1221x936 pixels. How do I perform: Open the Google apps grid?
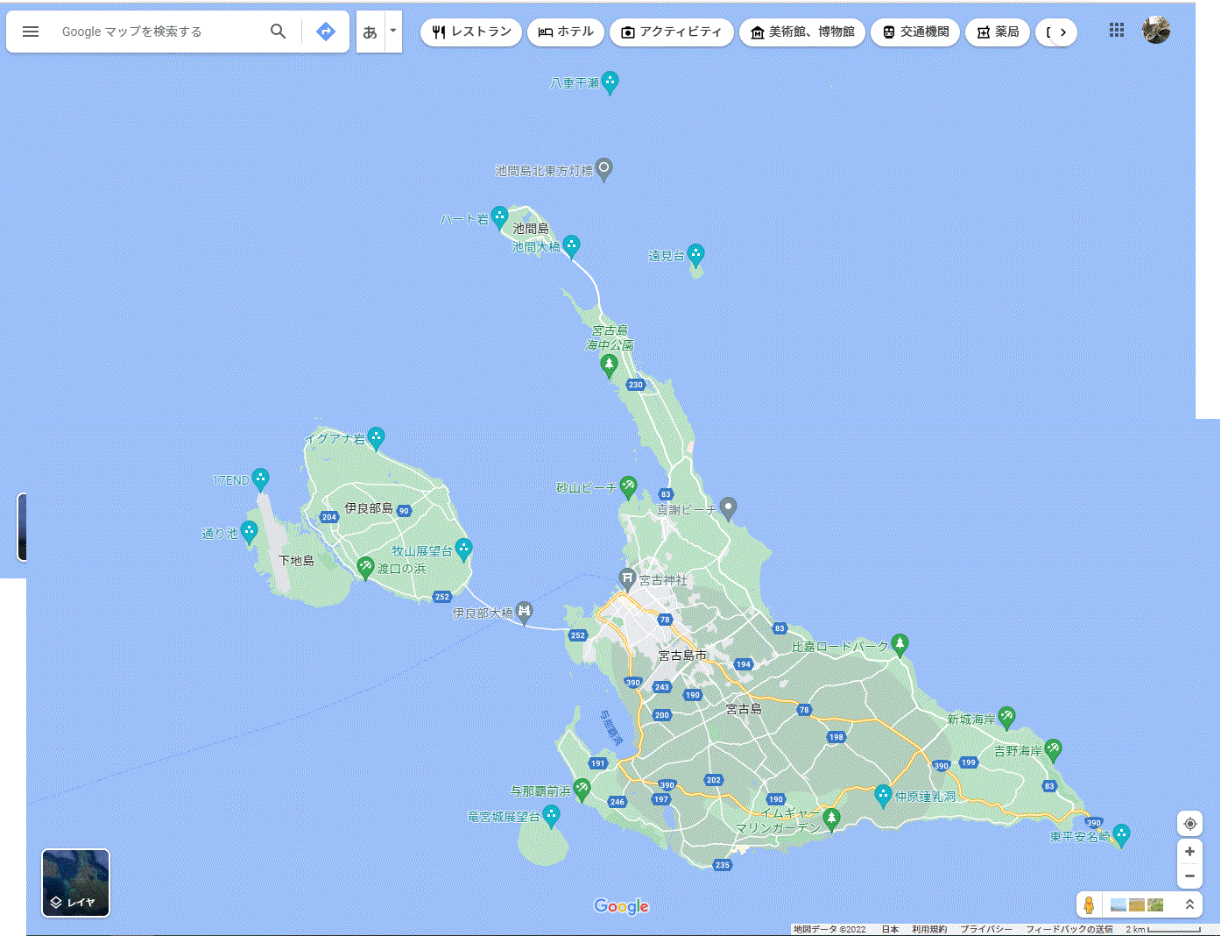(x=1117, y=31)
